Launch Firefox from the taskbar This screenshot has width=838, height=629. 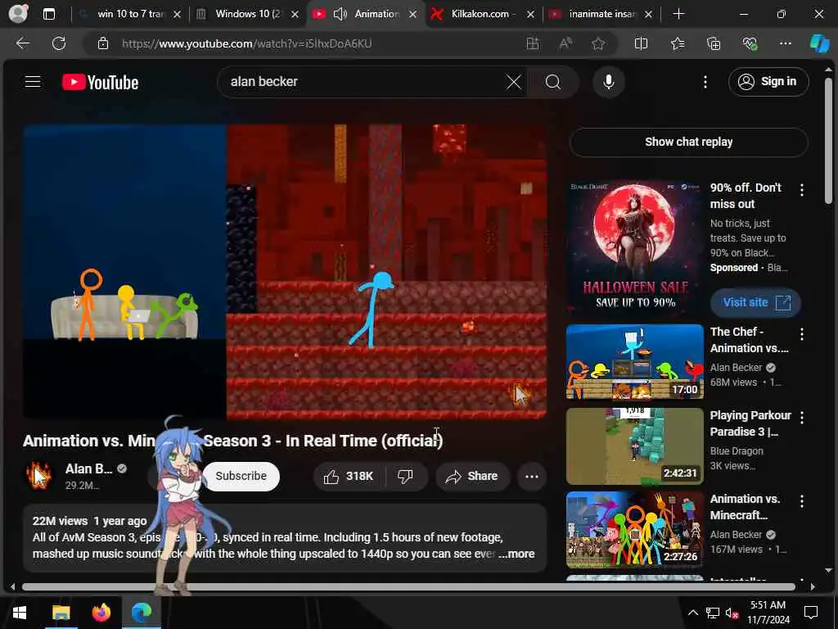click(x=101, y=612)
